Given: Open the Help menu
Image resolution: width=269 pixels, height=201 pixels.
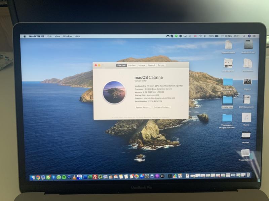Looking at the screenshot, I should tap(77, 36).
